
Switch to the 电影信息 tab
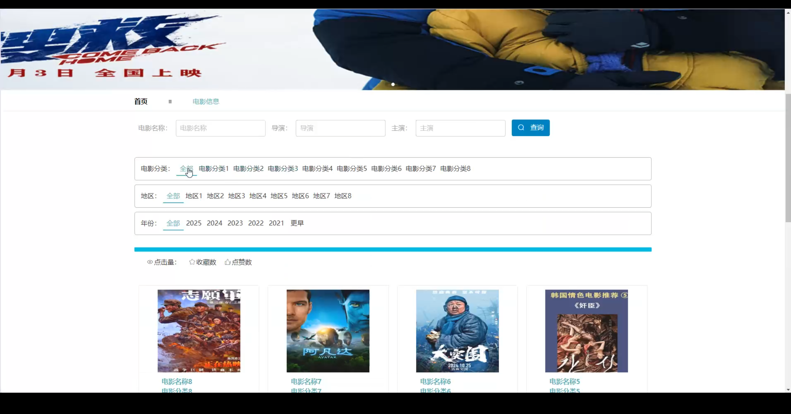[x=205, y=101]
